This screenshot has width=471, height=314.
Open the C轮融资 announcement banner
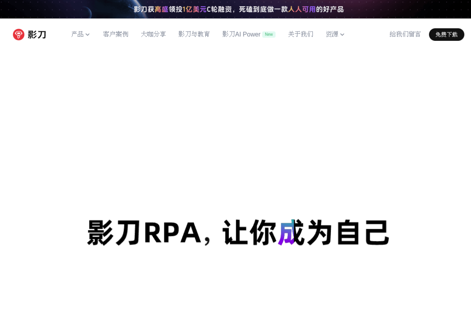[x=235, y=9]
